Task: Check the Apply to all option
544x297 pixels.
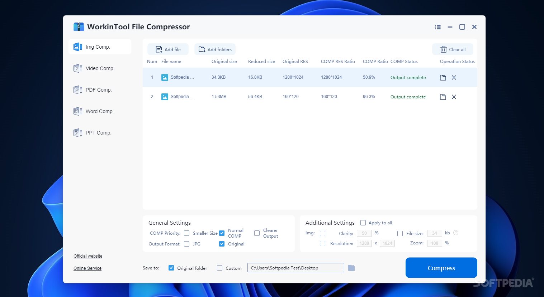Action: click(363, 223)
